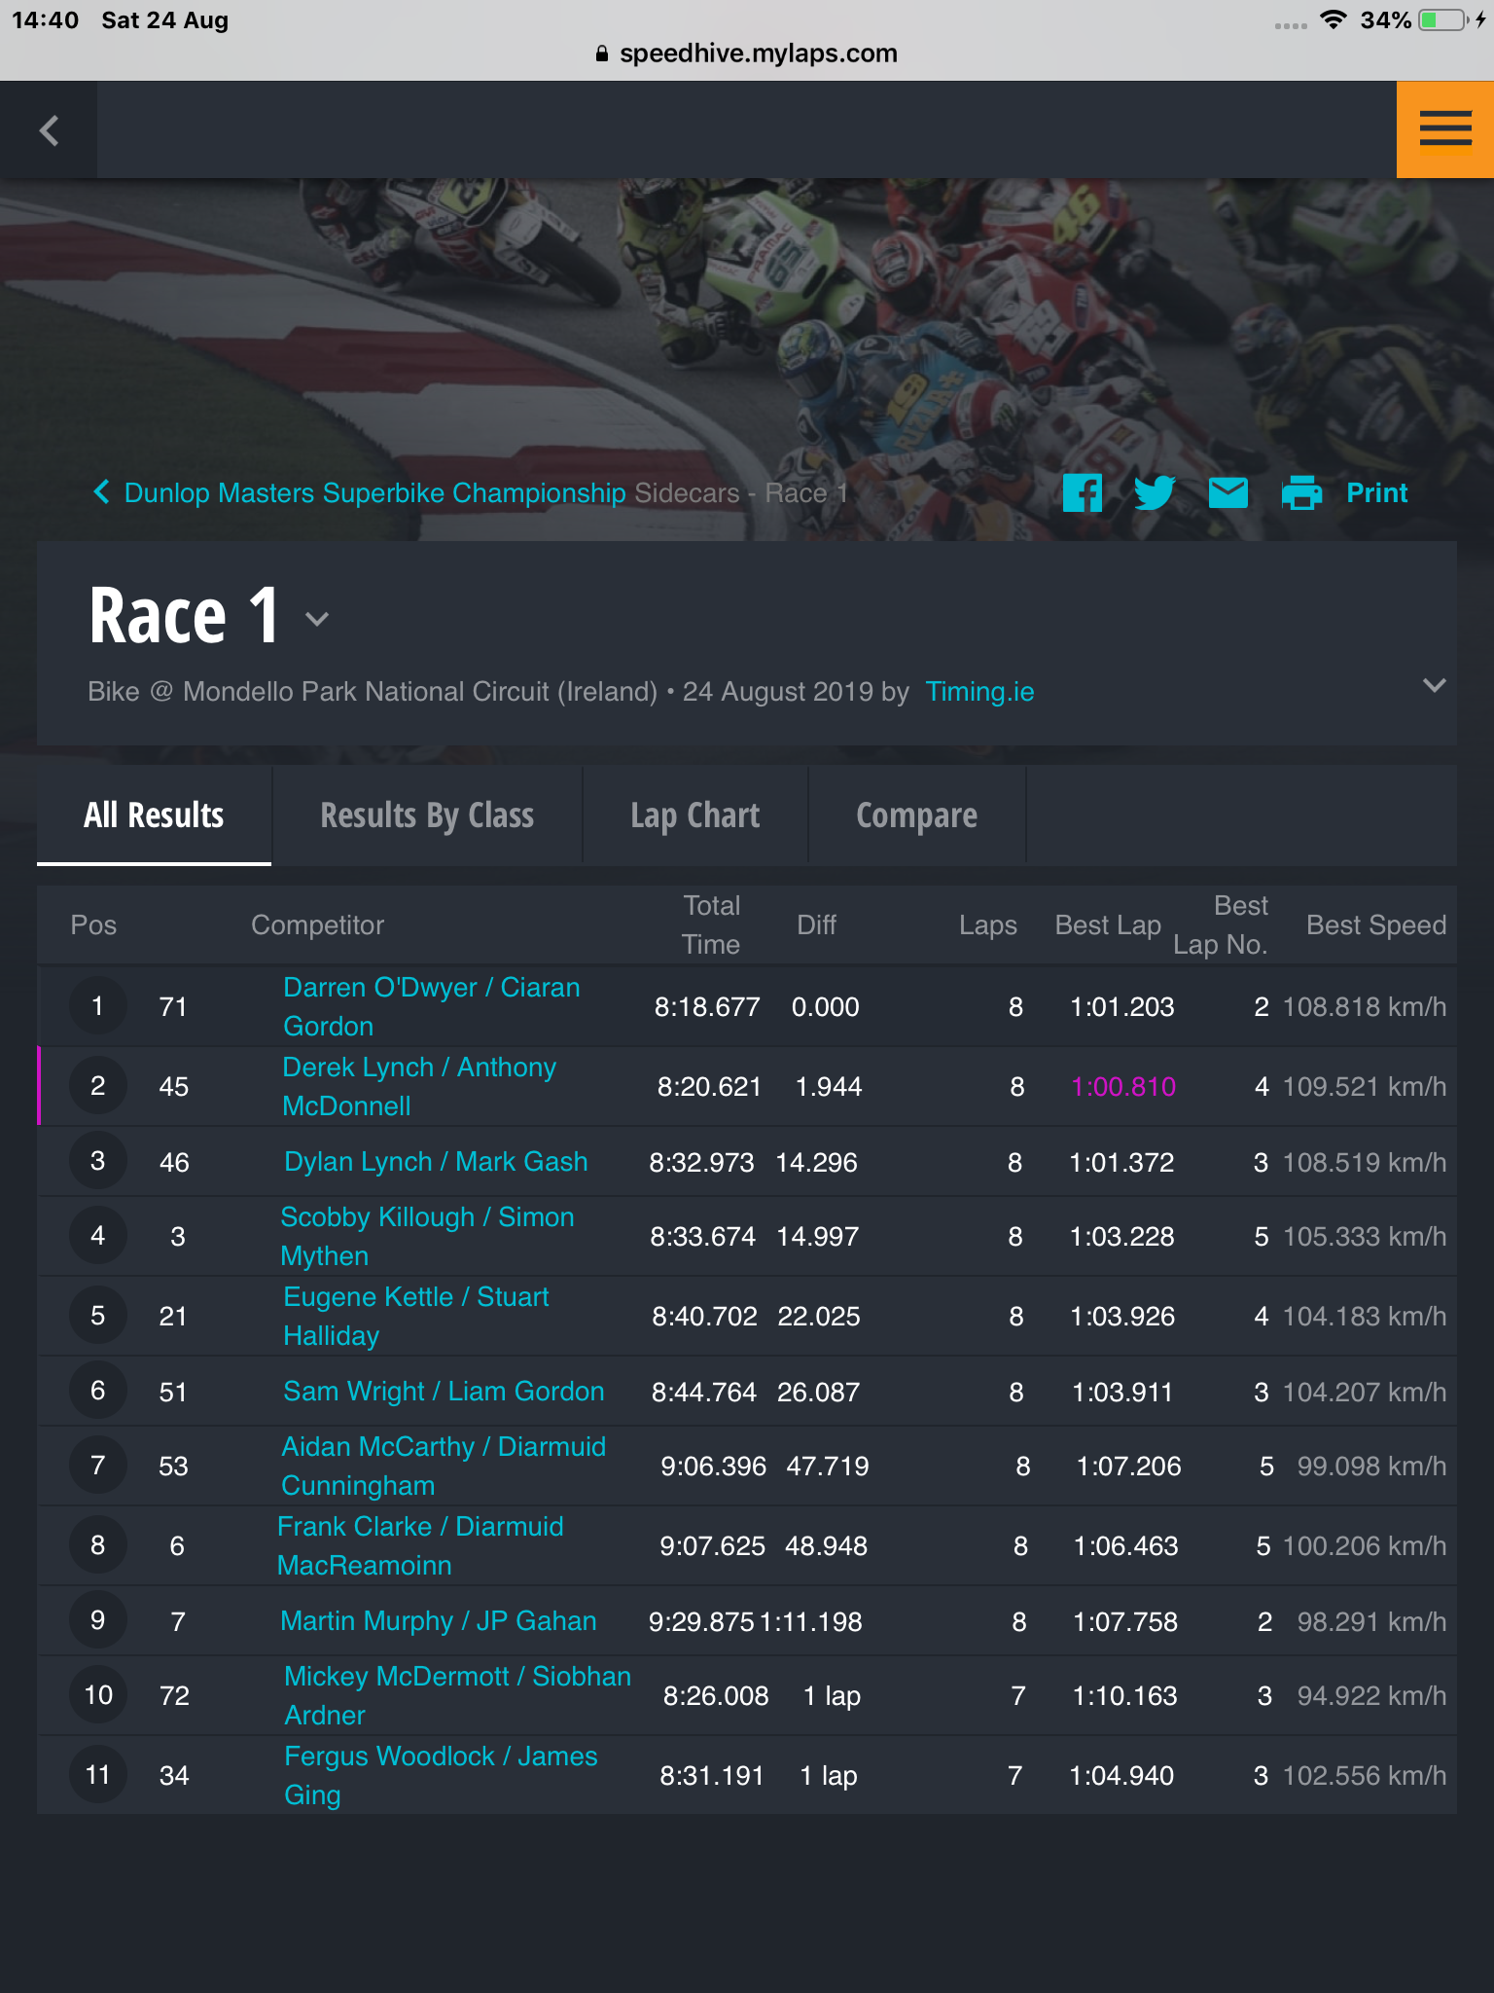1494x1993 pixels.
Task: Share results on Twitter
Action: point(1155,493)
